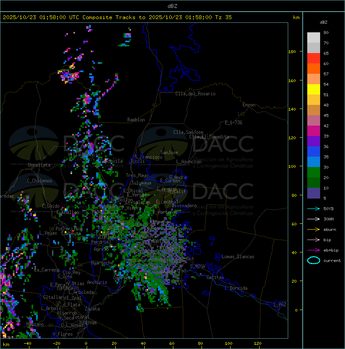
Task: Click the 'dBZ' legend heading
Action: tap(323, 22)
